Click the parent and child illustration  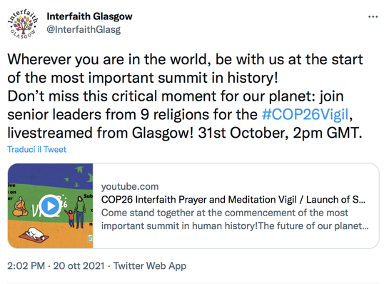(76, 213)
